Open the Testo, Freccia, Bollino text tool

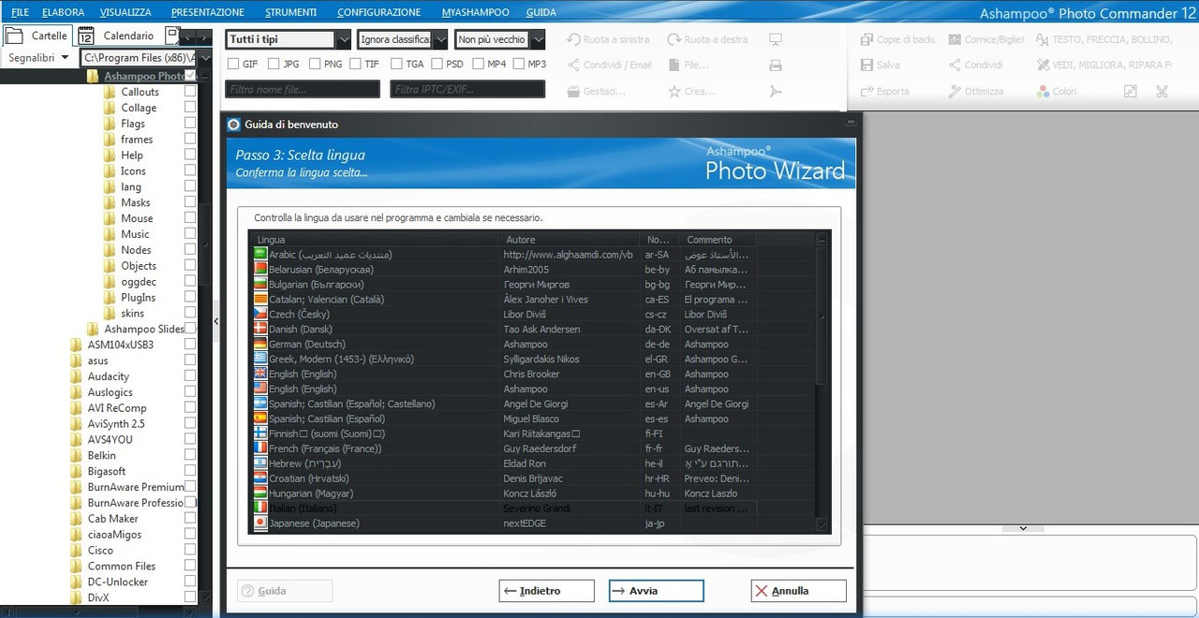[x=1043, y=40]
